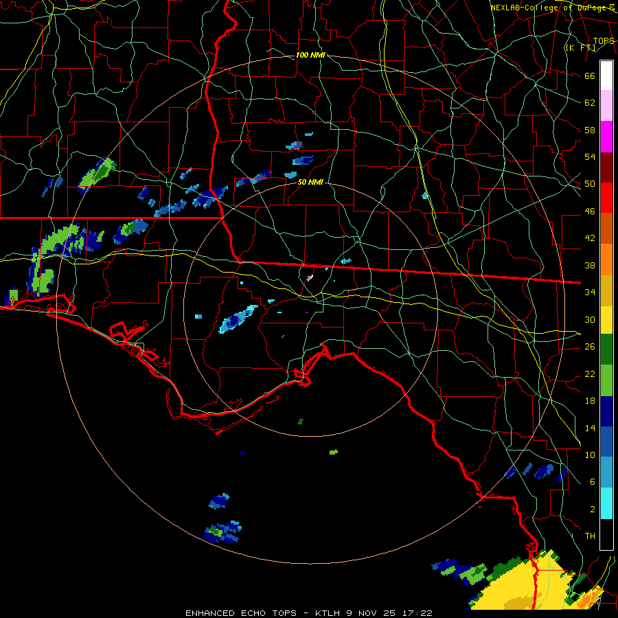The height and width of the screenshot is (618, 618).
Task: Select the dark green legend swatch
Action: click(606, 350)
